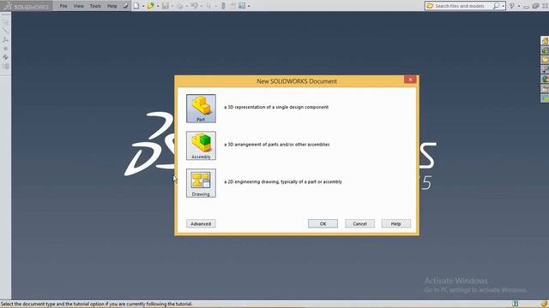Click the magnifier search icon
The image size is (549, 308).
(496, 6)
